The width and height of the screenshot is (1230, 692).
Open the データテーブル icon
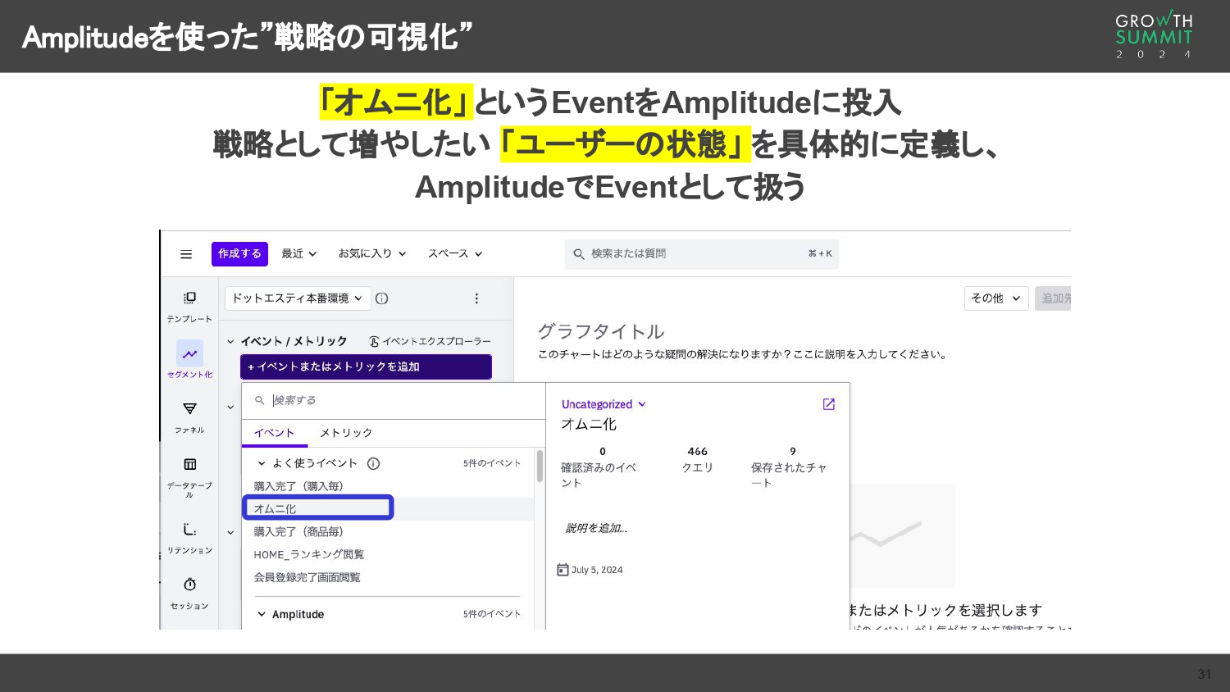tap(189, 463)
